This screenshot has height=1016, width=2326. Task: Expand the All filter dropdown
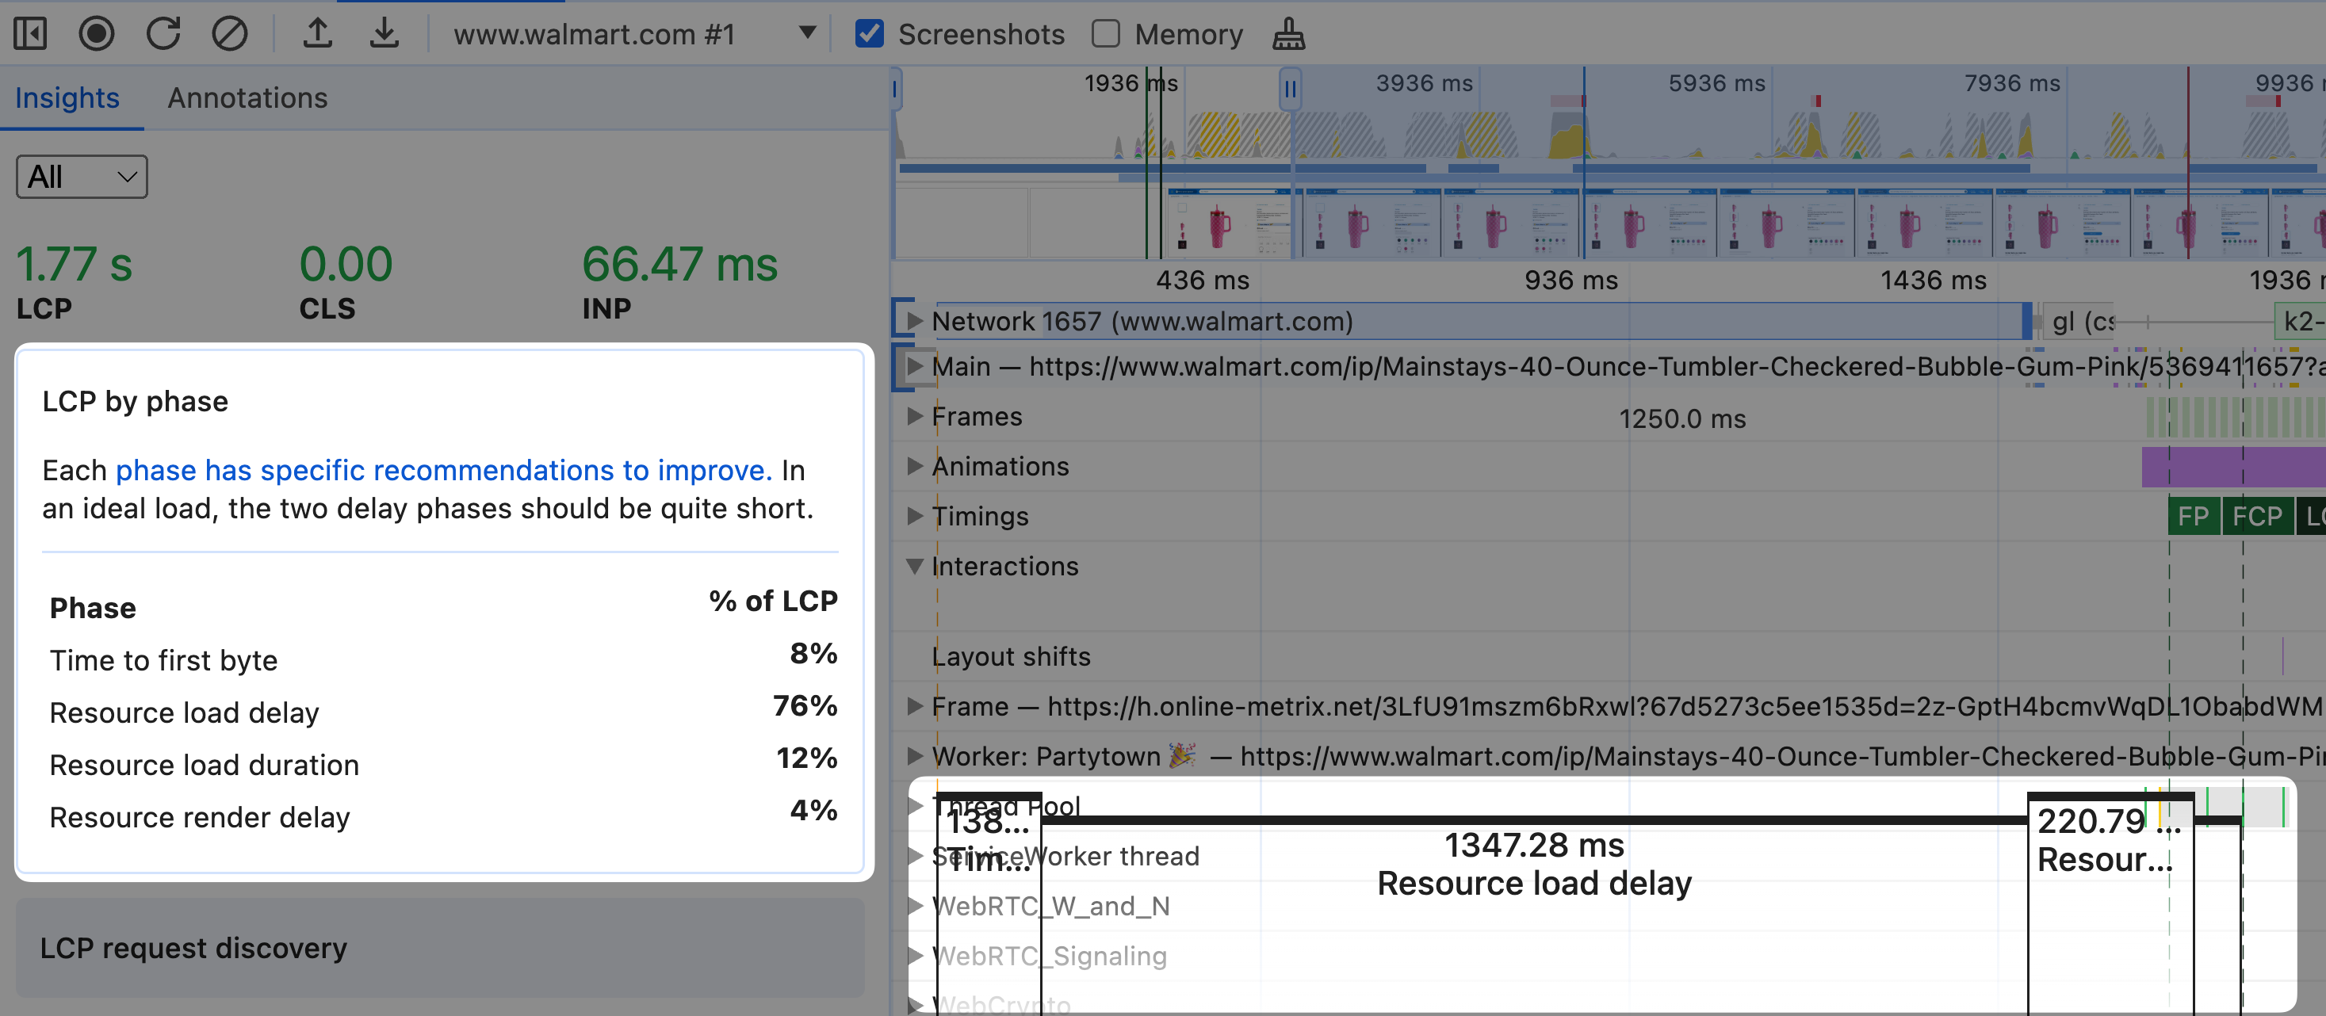tap(80, 178)
